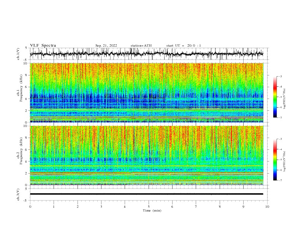Click the '9' tick on time axis
This screenshot has width=301, height=232.
coord(243,207)
